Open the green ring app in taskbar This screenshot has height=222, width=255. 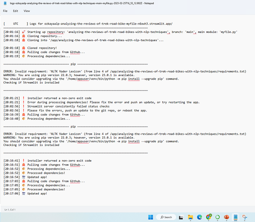[218, 217]
